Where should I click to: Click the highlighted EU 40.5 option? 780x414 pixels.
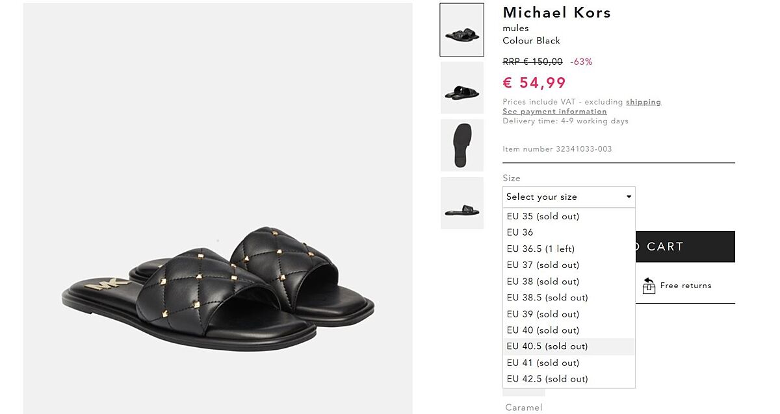click(547, 346)
